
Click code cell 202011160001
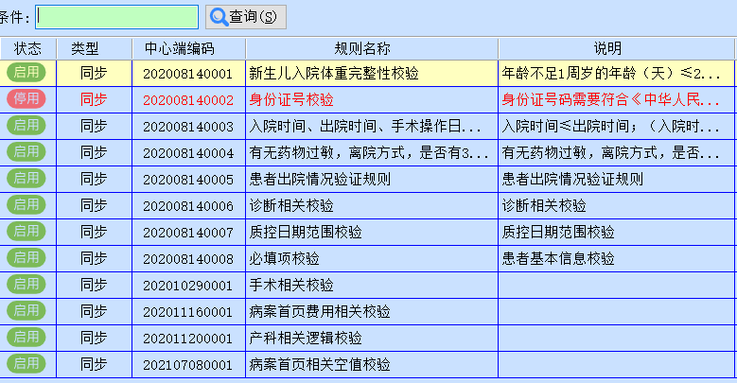[x=187, y=311]
